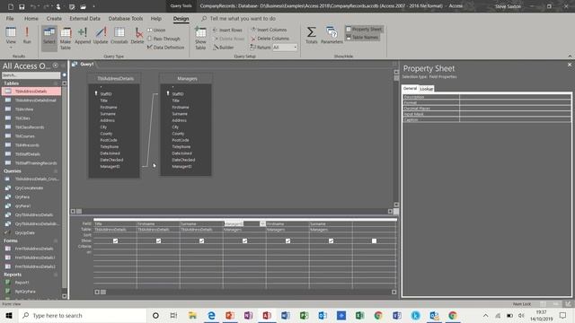Switch to Access icon in taskbar

[x=267, y=315]
